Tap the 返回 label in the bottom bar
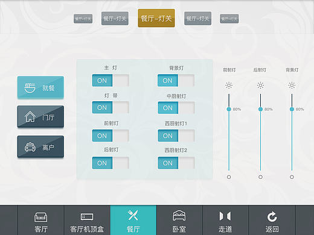The height and width of the screenshot is (235, 314). point(272,229)
